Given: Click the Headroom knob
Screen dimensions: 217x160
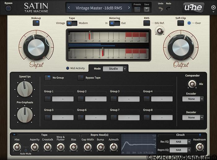Looking at the screenshot, I should tap(200, 147).
